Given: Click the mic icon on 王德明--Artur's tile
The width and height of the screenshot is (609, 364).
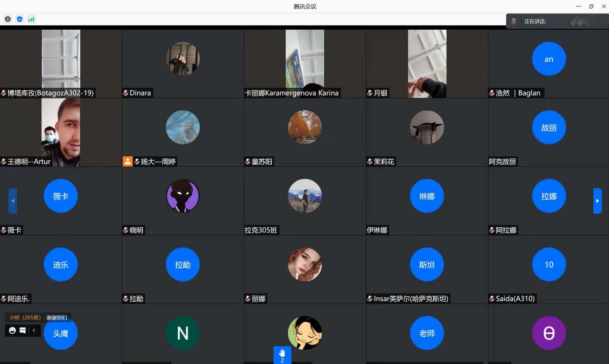Looking at the screenshot, I should pos(4,162).
